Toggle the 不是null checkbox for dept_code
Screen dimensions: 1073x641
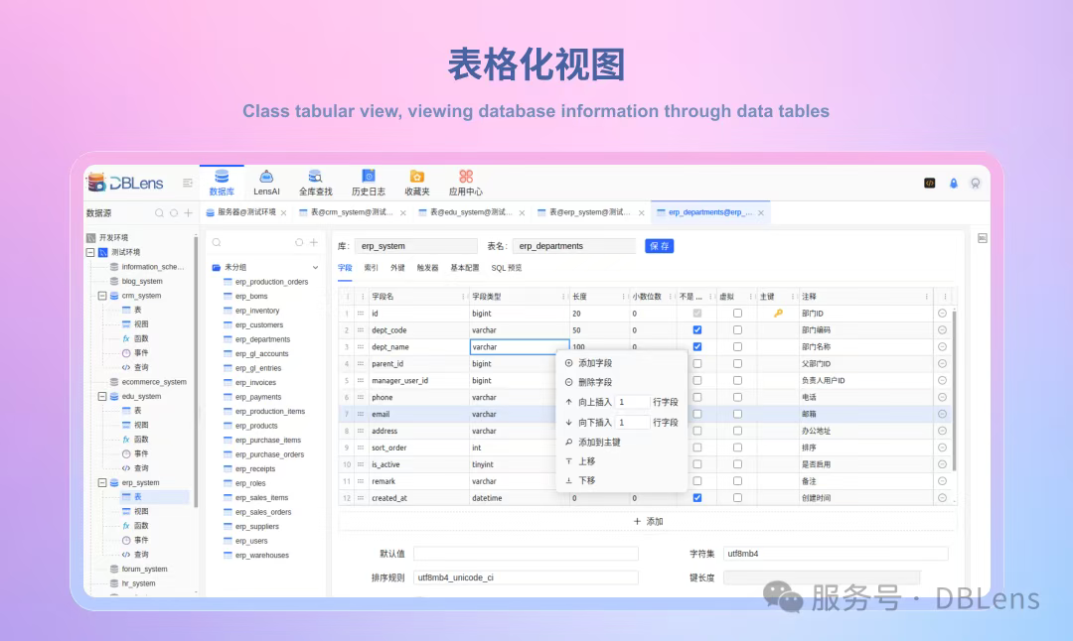pyautogui.click(x=696, y=329)
